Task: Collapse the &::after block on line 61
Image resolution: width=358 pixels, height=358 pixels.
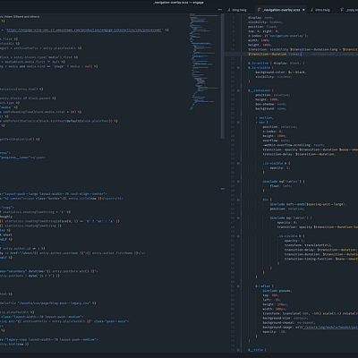Action: tap(238, 286)
